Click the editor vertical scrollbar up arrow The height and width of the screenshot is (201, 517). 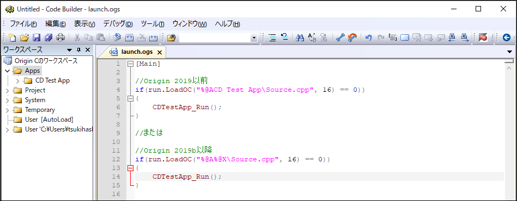point(509,67)
